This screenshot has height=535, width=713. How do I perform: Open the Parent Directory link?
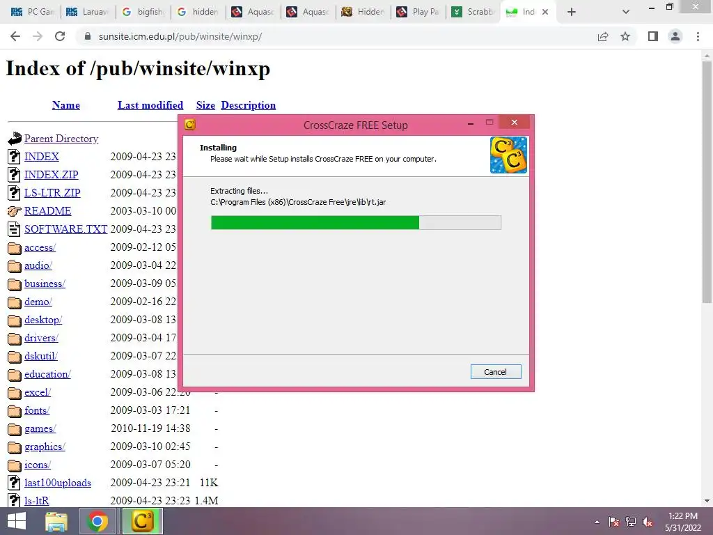(x=61, y=139)
